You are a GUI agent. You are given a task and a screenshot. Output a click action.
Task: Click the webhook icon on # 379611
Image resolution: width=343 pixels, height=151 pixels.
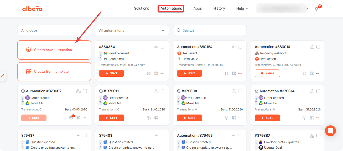pyautogui.click(x=156, y=91)
